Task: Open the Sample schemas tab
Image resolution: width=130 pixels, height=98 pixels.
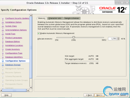Action: [71, 18]
